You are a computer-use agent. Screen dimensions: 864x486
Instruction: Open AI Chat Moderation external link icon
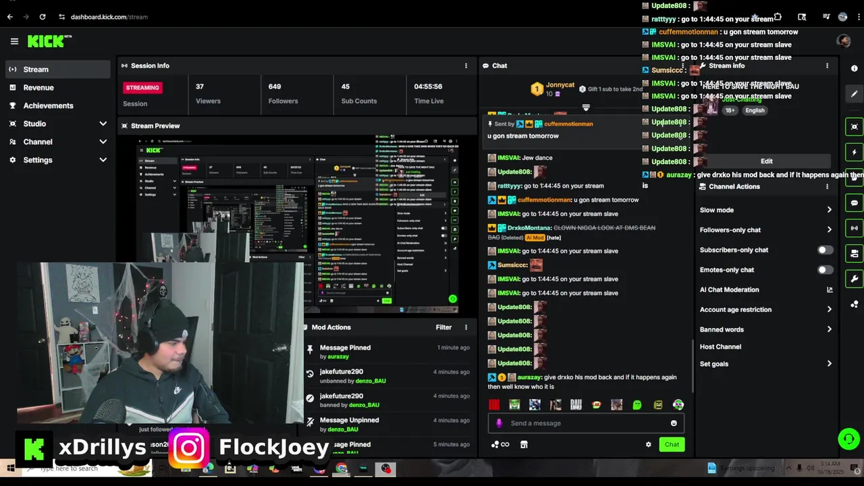pyautogui.click(x=830, y=290)
